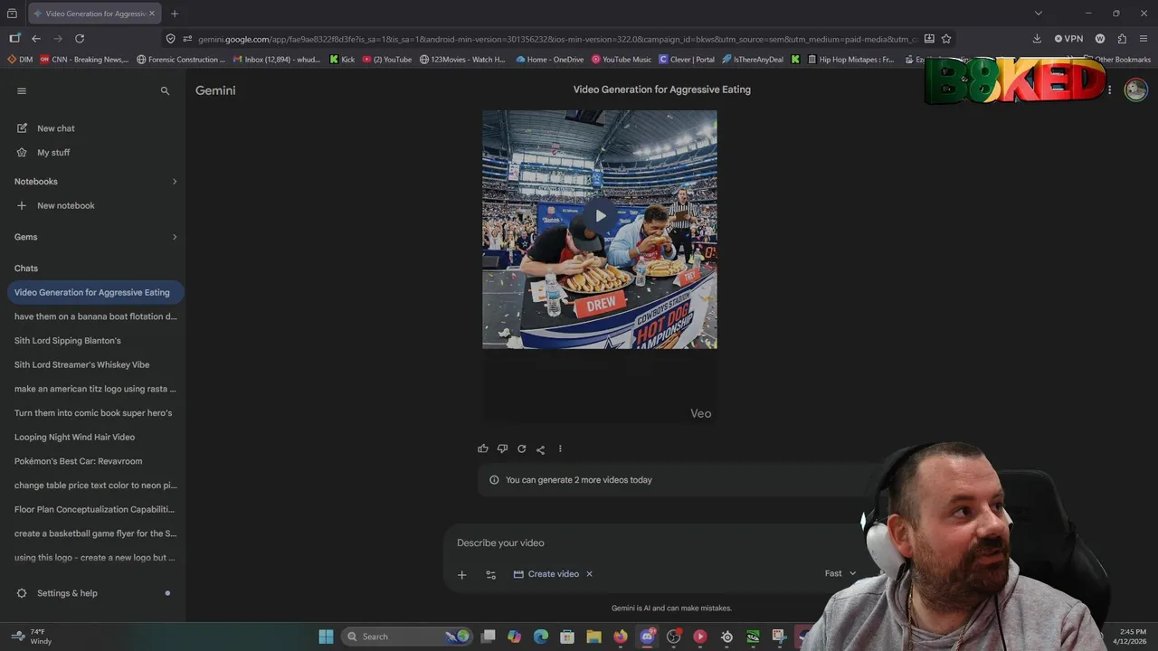The image size is (1158, 651).
Task: Open Microsoft Store from the taskbar
Action: tap(567, 637)
